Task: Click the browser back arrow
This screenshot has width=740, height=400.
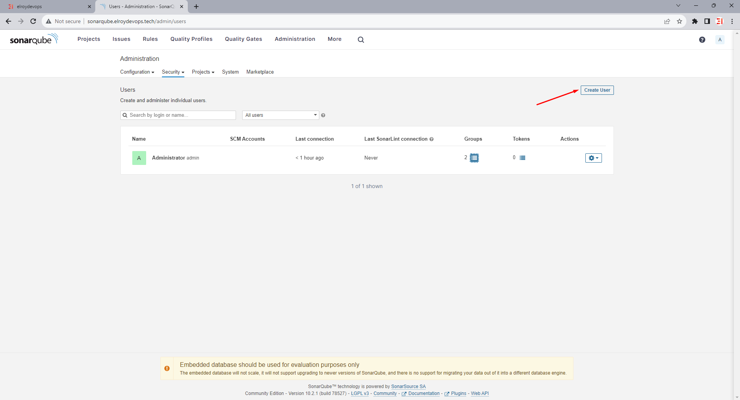Action: (8, 21)
